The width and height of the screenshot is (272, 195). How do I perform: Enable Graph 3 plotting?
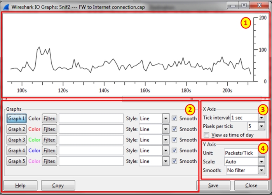pyautogui.click(x=17, y=139)
